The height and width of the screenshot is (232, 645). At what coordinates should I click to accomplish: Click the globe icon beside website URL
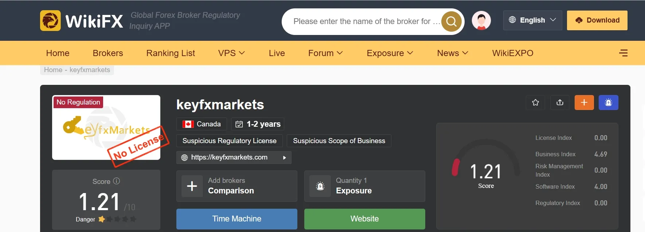[184, 157]
